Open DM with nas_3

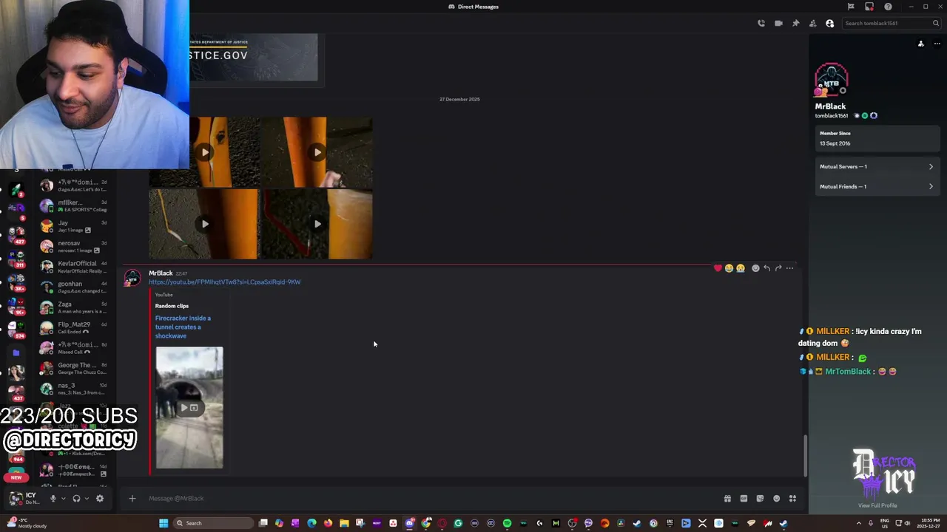tap(74, 389)
